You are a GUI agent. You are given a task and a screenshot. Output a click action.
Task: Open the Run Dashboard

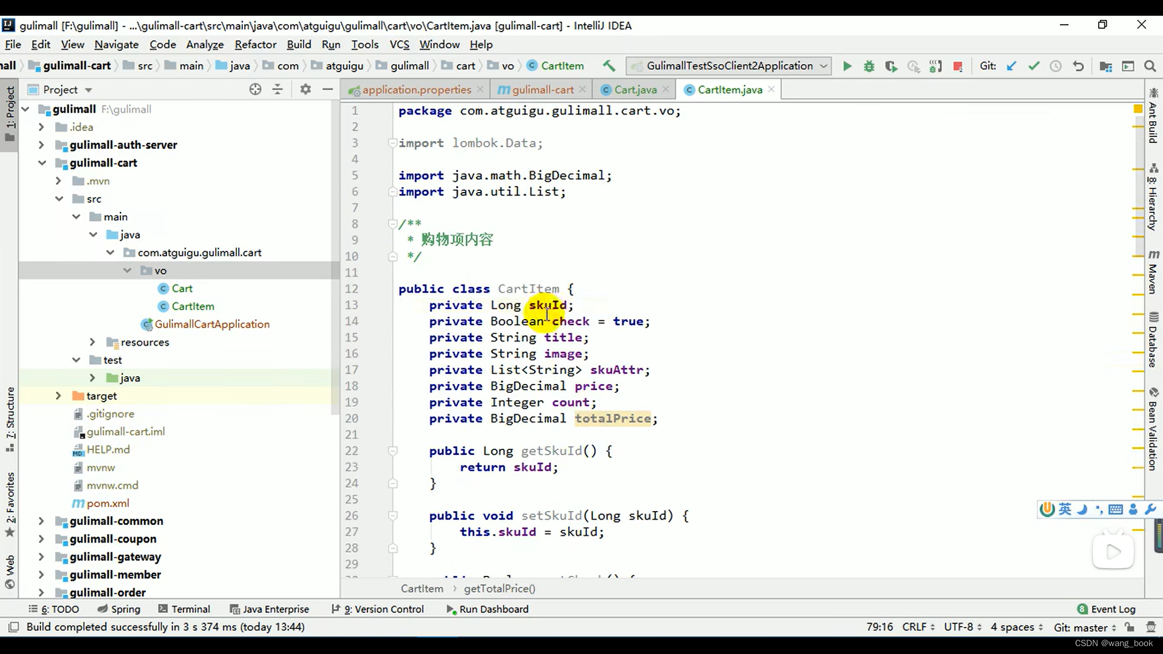[x=488, y=609]
